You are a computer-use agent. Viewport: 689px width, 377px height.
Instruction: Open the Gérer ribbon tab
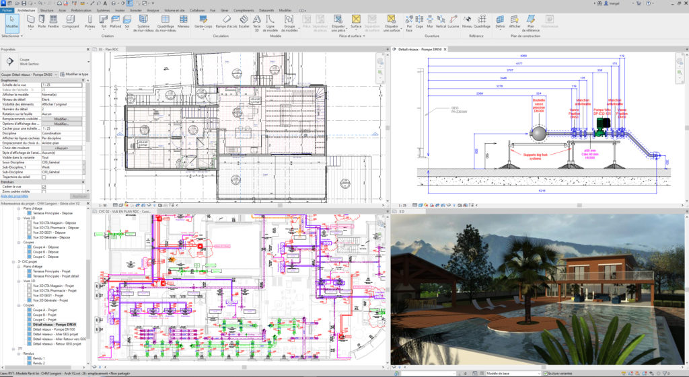click(225, 10)
